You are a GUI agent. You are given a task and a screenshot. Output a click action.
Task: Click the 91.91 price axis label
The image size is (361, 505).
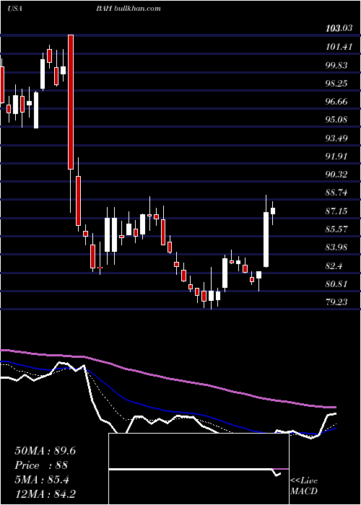337,157
